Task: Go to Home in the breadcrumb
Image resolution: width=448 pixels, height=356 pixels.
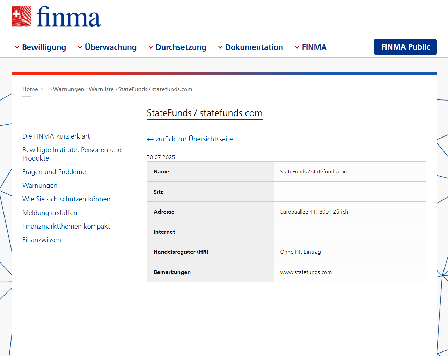Action: point(30,89)
